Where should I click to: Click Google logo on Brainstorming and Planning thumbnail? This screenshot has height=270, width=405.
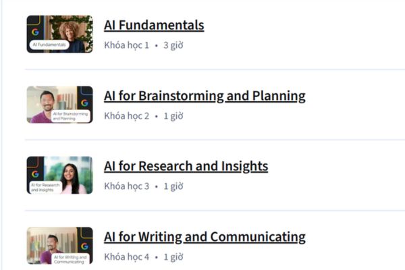[84, 103]
